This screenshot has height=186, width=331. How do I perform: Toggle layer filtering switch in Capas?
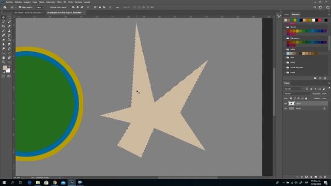(x=329, y=88)
